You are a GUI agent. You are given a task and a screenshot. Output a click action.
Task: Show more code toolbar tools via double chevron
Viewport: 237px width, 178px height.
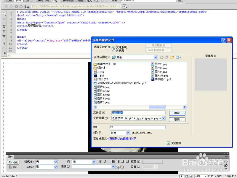(x=5, y=53)
